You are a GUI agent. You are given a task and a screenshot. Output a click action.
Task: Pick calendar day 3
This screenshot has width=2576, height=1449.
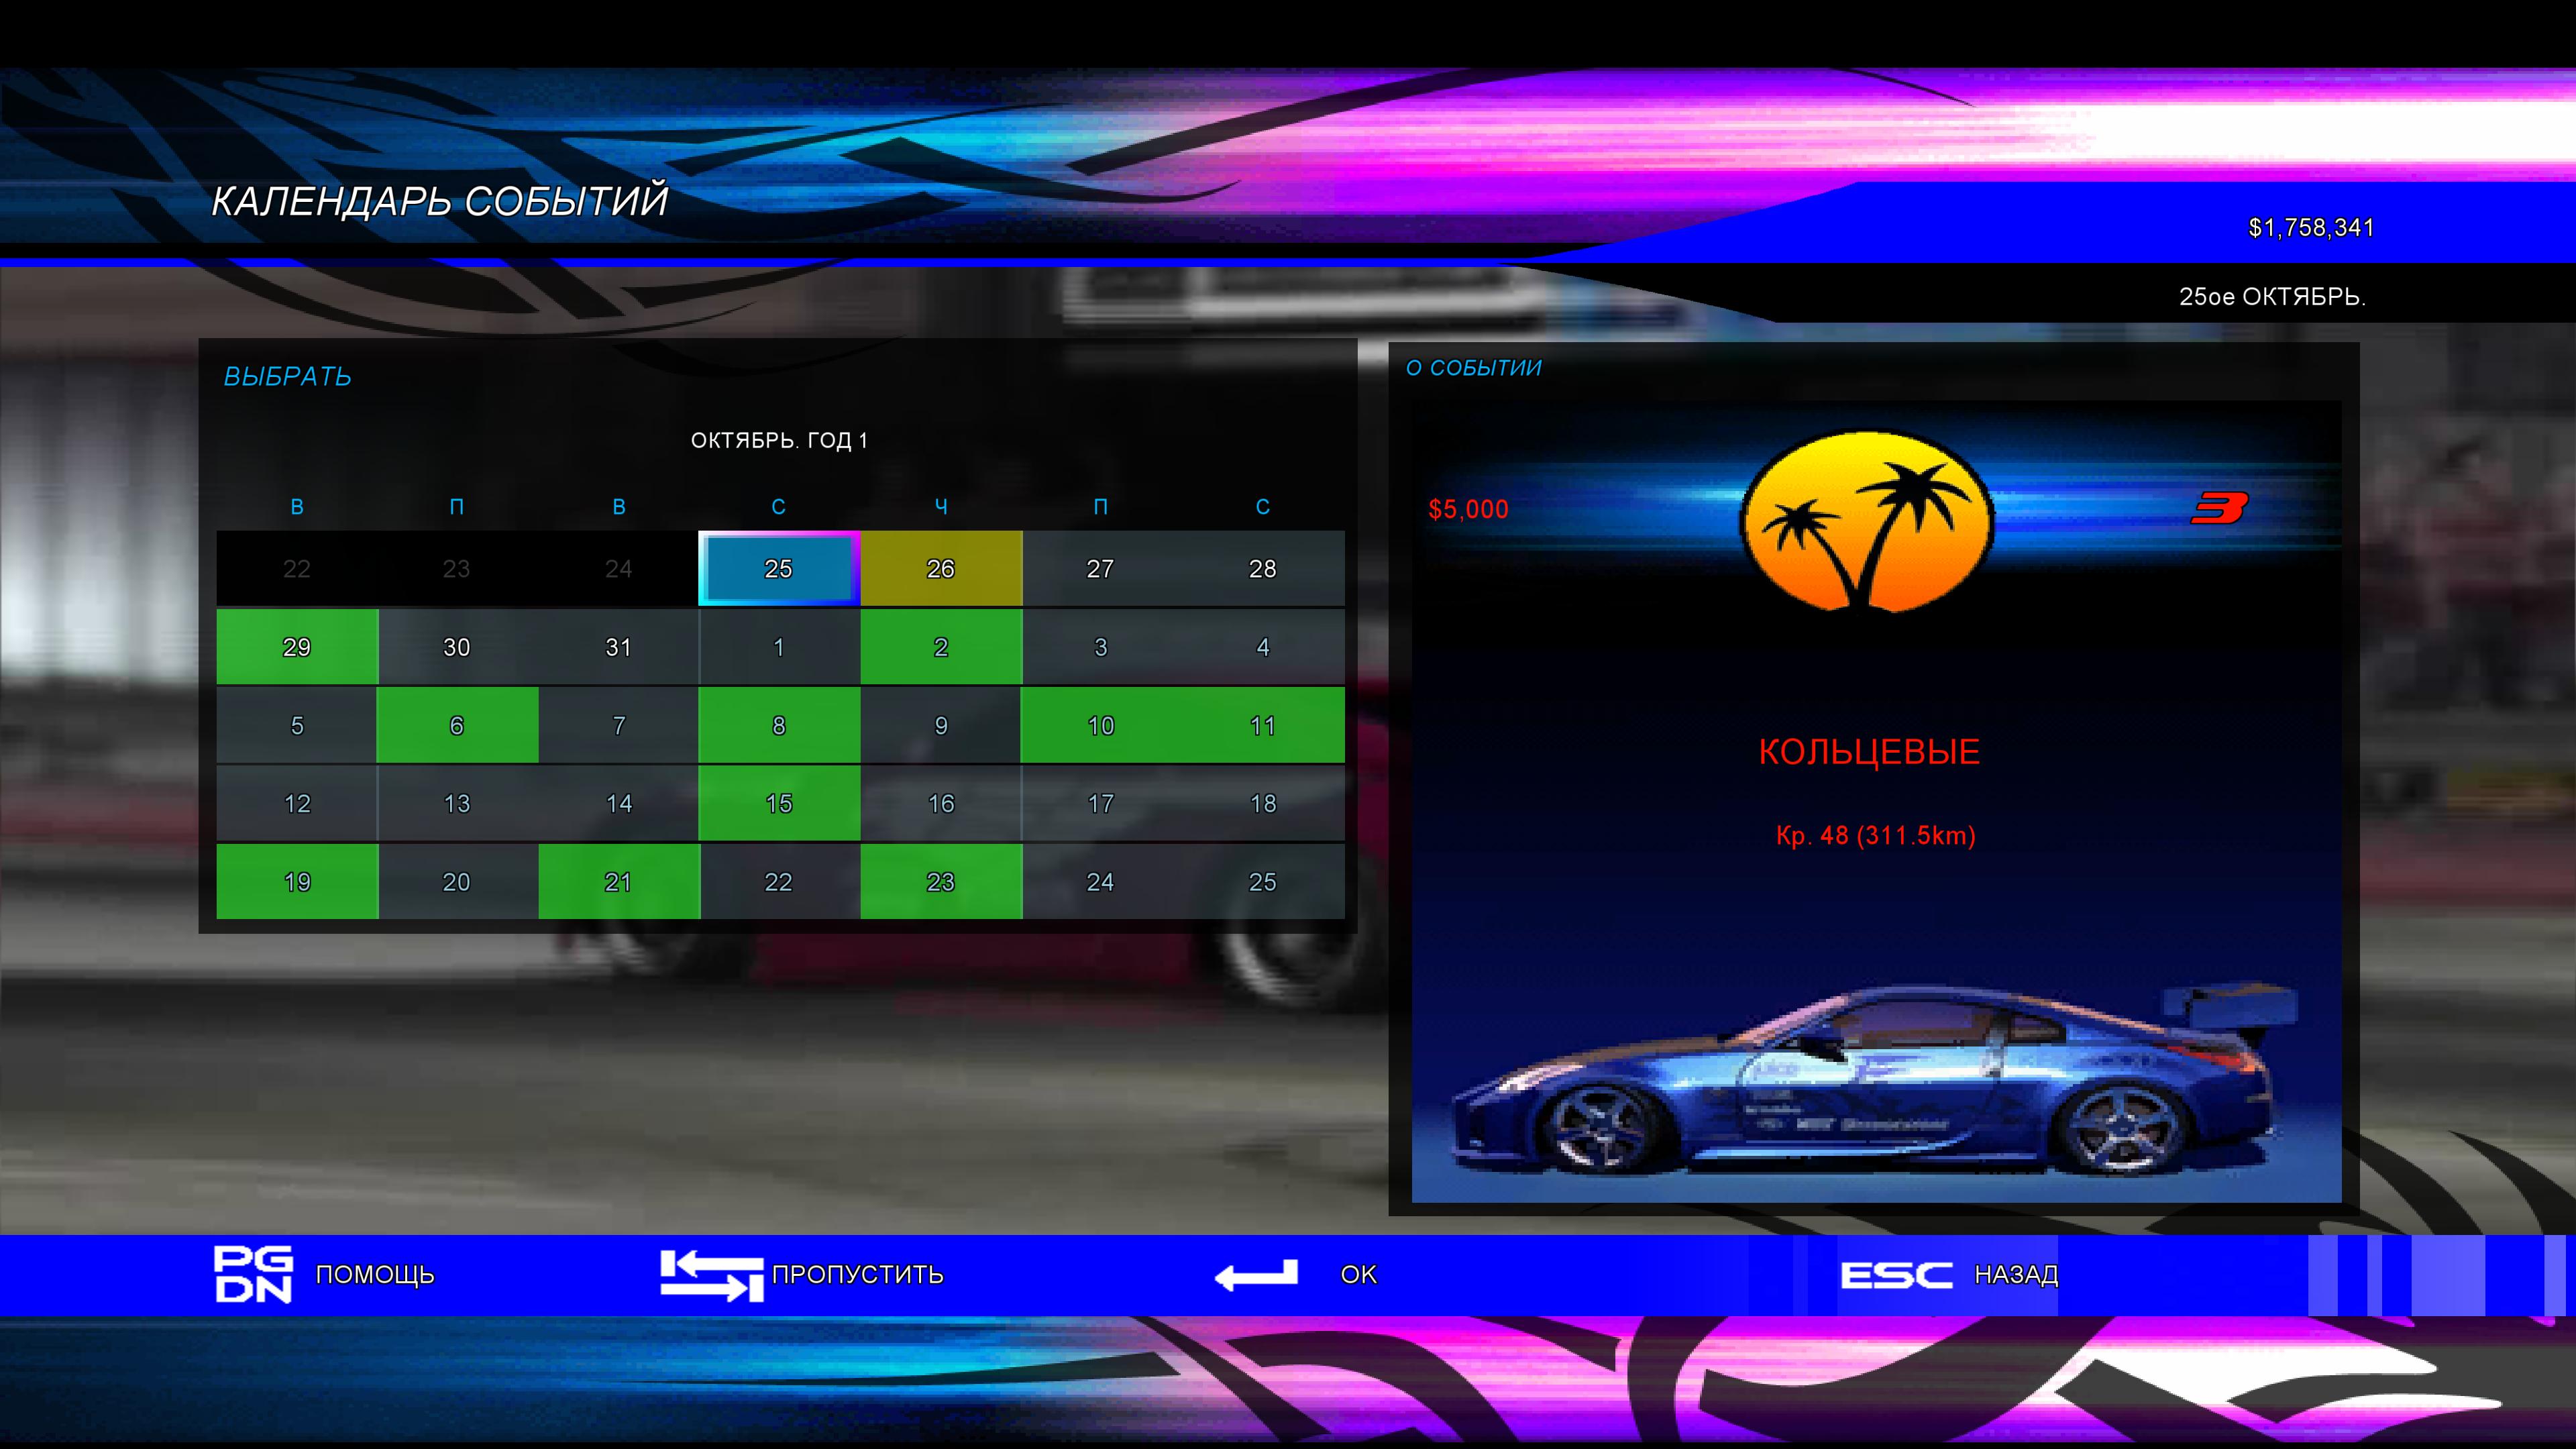tap(1101, 647)
